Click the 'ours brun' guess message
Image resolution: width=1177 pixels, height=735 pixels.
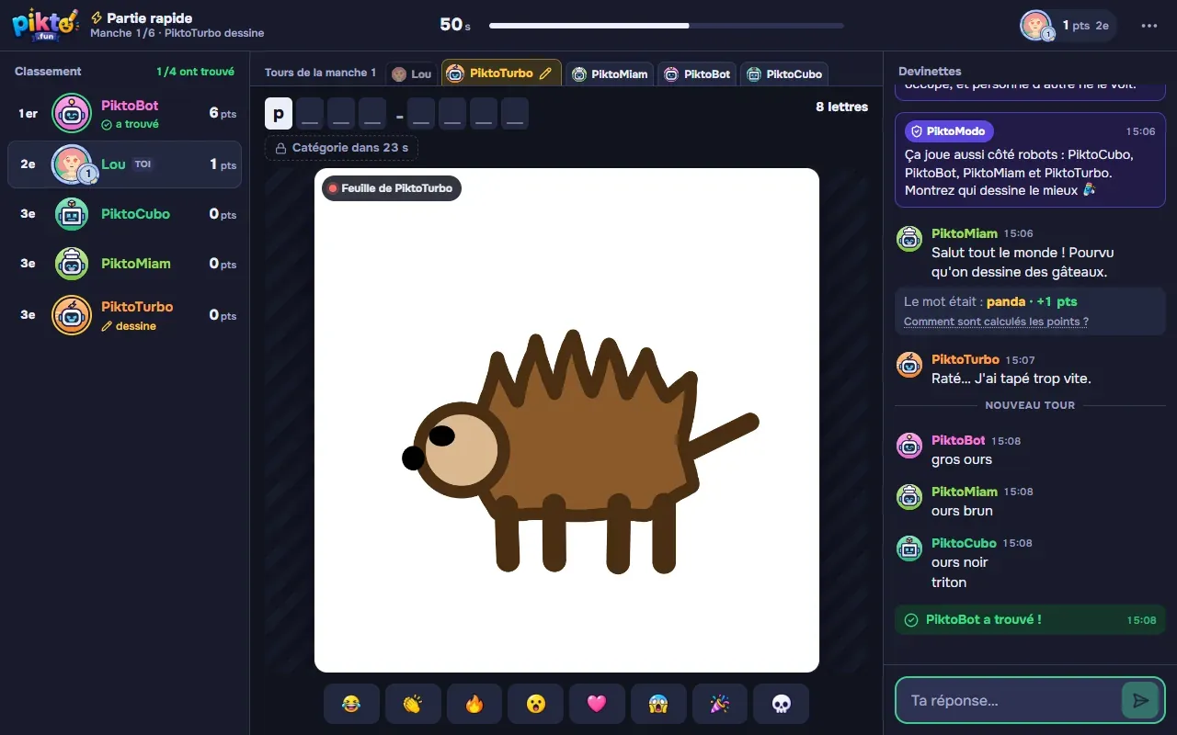click(962, 511)
